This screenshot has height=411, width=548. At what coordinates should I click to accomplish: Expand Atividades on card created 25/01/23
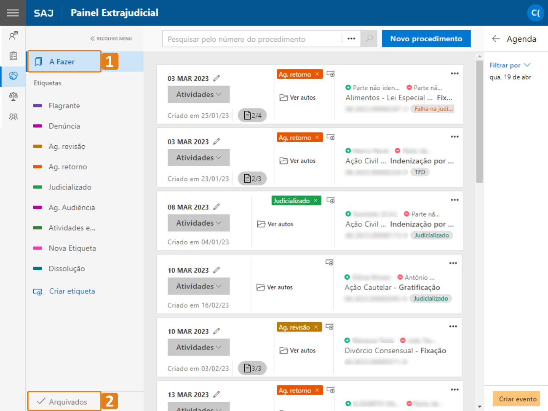coord(199,94)
